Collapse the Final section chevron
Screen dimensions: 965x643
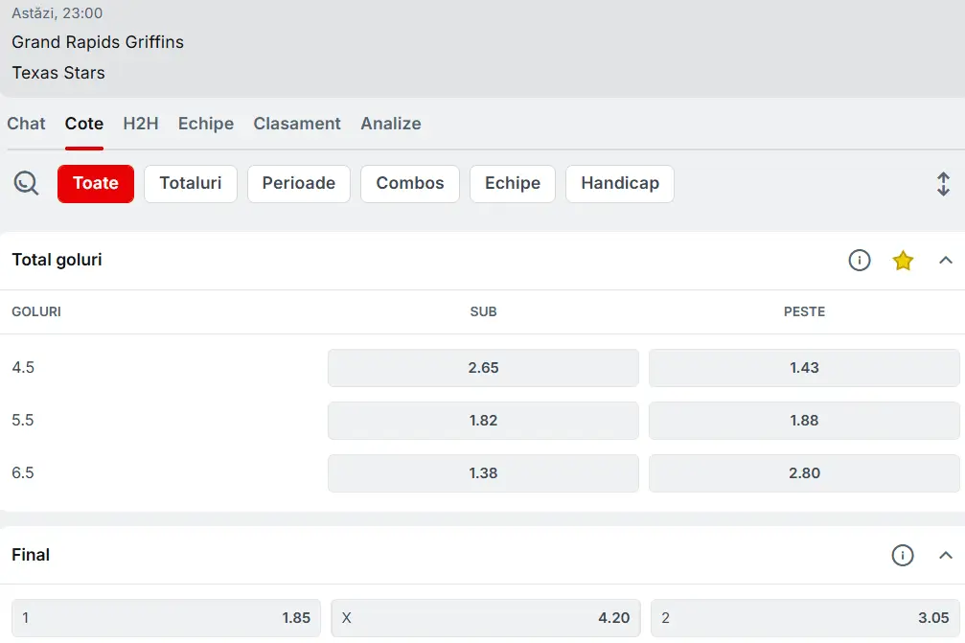(946, 555)
